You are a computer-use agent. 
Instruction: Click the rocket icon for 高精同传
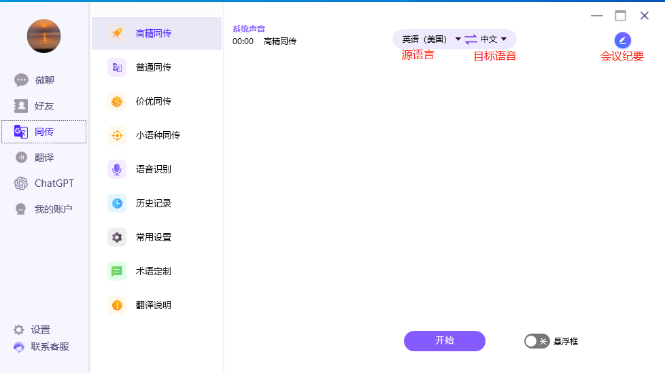(x=117, y=33)
